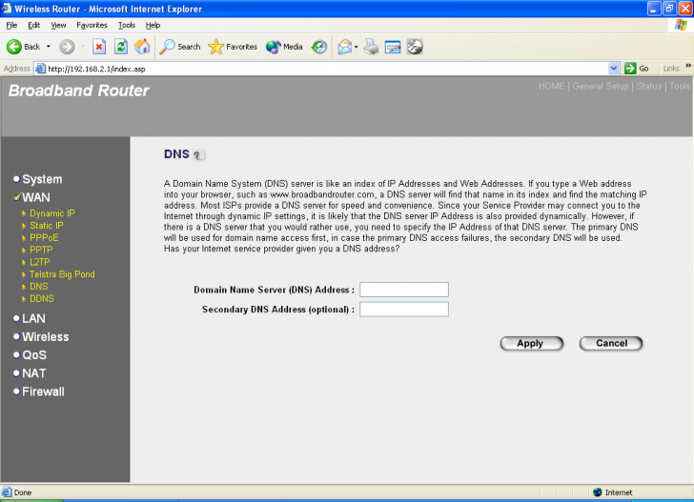
Task: Open the DNS sidebar link
Action: pos(39,287)
